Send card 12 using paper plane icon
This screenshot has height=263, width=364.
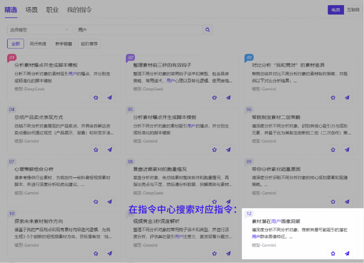pyautogui.click(x=347, y=253)
